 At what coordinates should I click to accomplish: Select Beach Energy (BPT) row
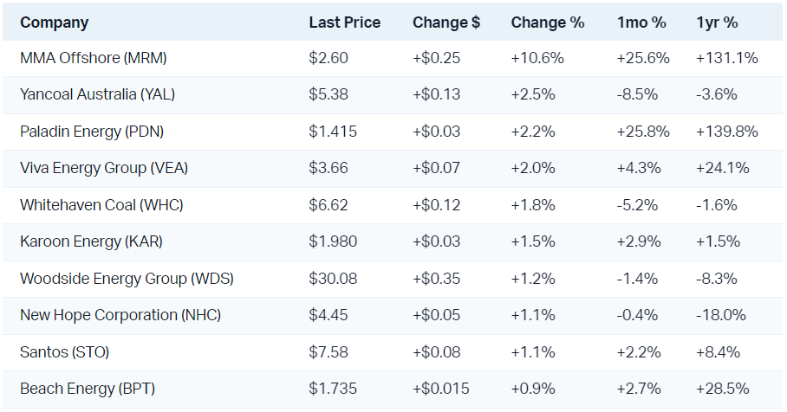[x=88, y=389]
